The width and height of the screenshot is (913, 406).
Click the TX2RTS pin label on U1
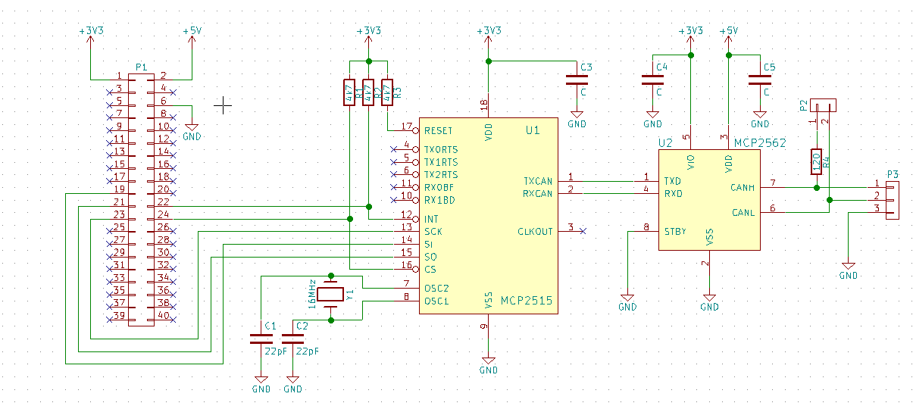click(x=441, y=175)
